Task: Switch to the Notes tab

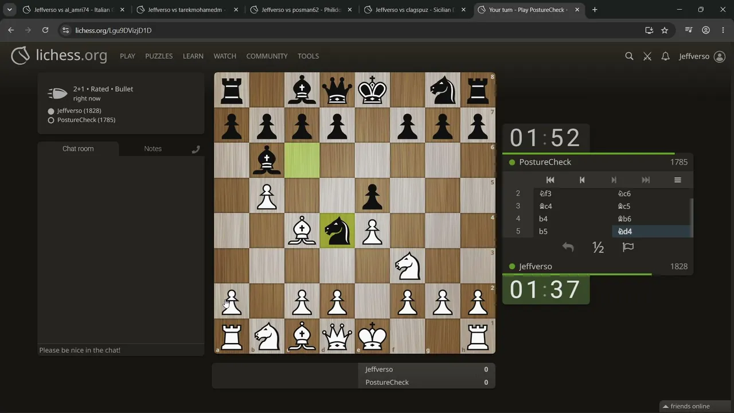Action: [x=153, y=149]
